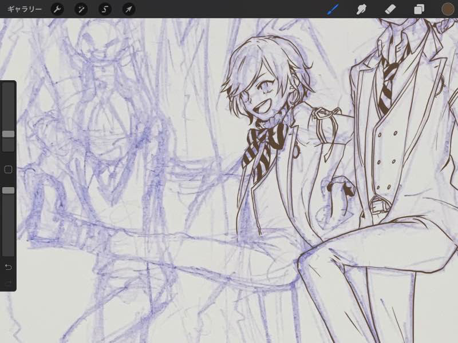Open the ギャラリー gallery

coord(25,9)
